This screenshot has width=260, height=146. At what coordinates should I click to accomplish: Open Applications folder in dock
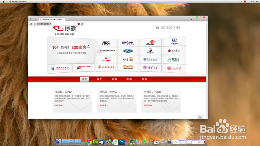tap(65, 142)
